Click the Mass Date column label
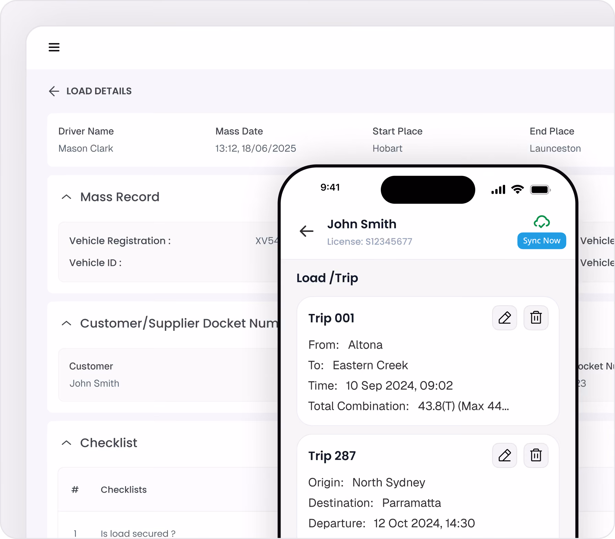 [x=239, y=131]
